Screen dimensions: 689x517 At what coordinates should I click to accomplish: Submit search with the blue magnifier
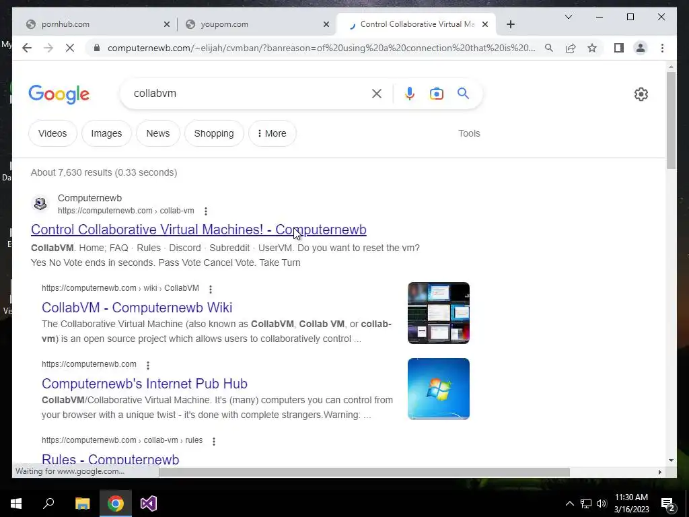[x=463, y=93]
